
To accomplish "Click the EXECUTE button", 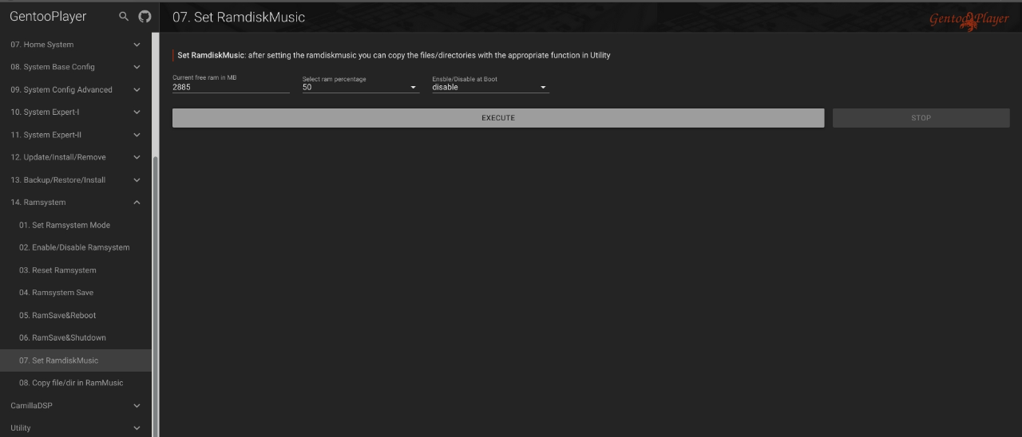I will tap(498, 118).
